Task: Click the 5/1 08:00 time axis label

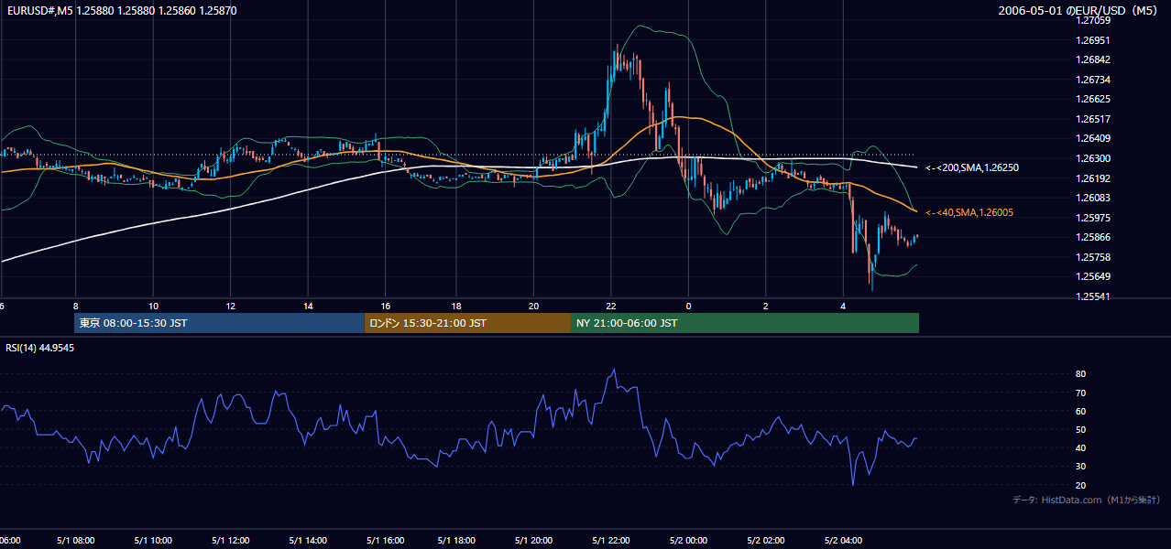Action: (76, 541)
